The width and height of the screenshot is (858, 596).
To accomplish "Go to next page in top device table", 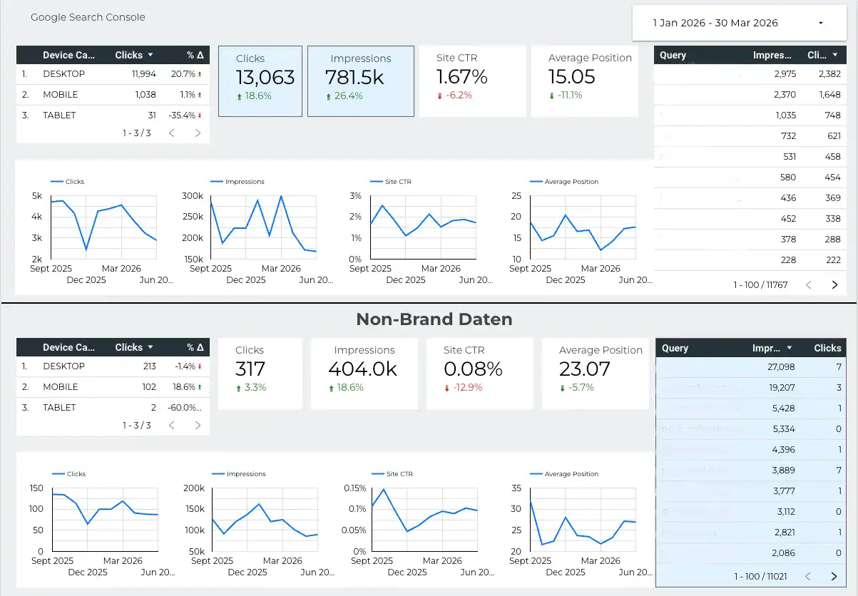I will (198, 133).
